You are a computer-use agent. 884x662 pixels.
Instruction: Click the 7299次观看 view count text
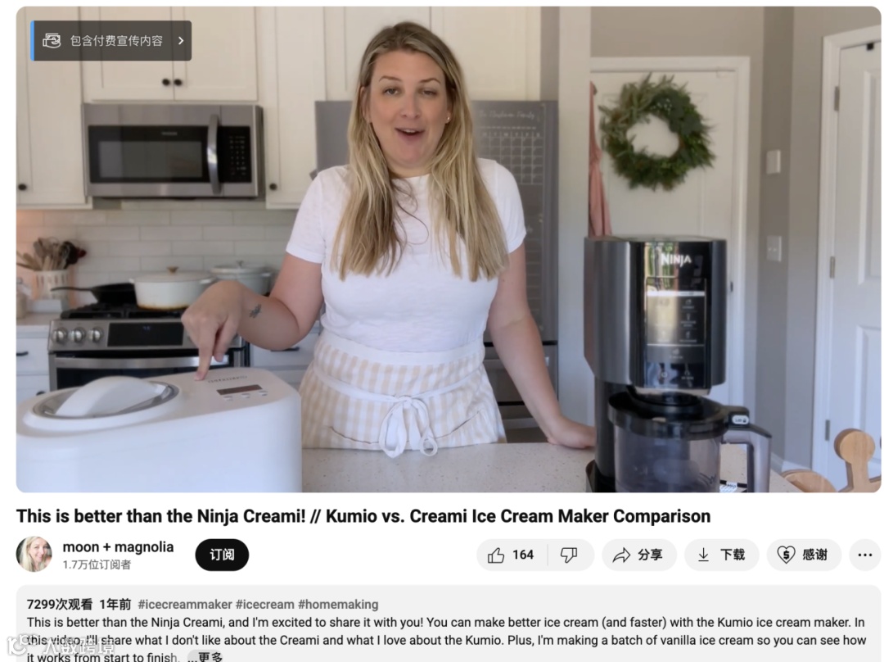[60, 605]
